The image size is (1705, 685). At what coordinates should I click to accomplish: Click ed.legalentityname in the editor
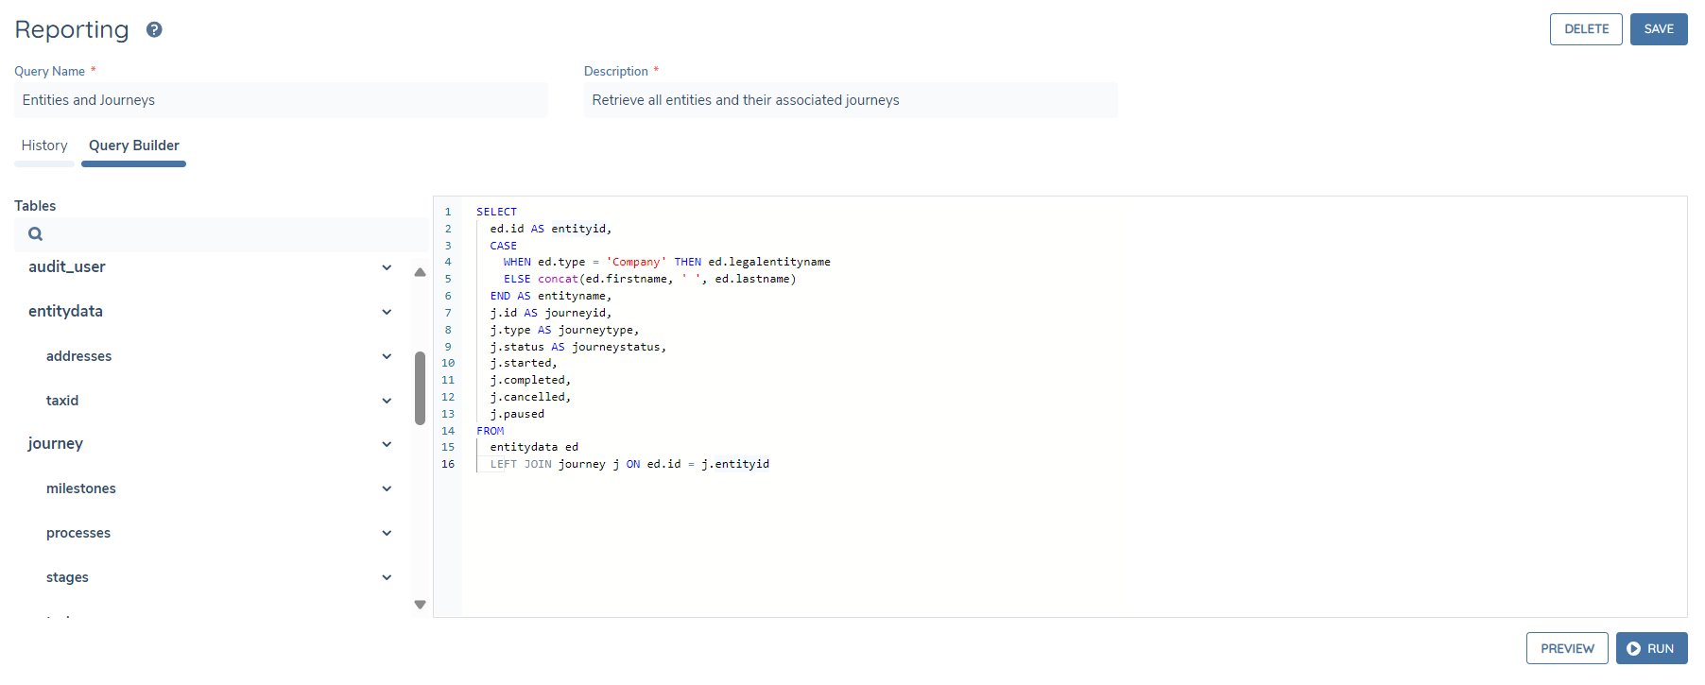769,263
